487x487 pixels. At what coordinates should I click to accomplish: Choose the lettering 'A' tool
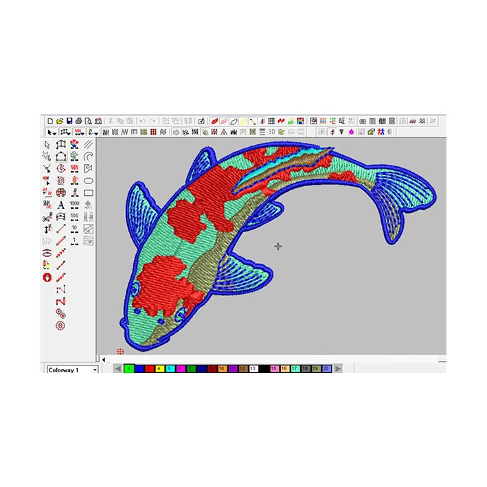[61, 205]
